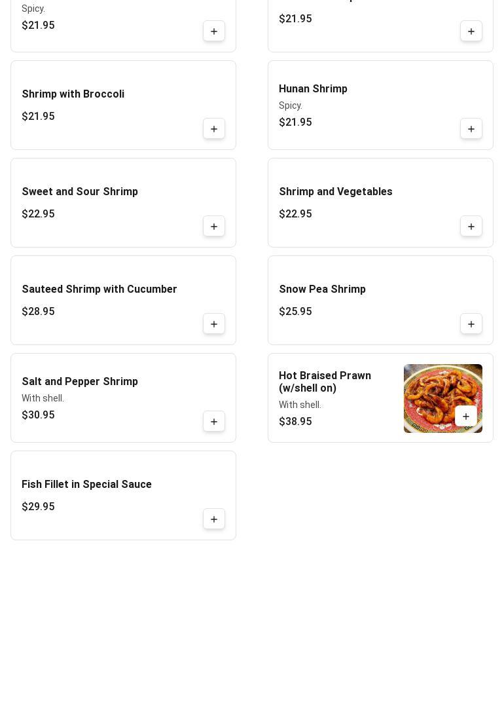The image size is (504, 723).
Task: Open Hot Braised Prawn dish photo
Action: [x=442, y=398]
